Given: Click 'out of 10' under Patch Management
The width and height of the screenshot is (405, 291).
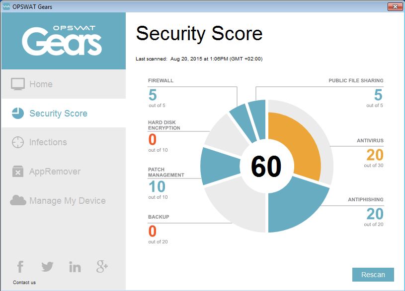Looking at the screenshot, I should 158,197.
